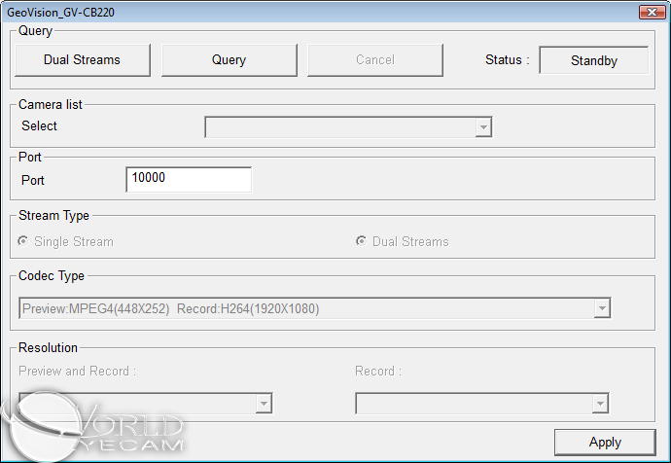Click the Dual Streams button

(x=82, y=60)
